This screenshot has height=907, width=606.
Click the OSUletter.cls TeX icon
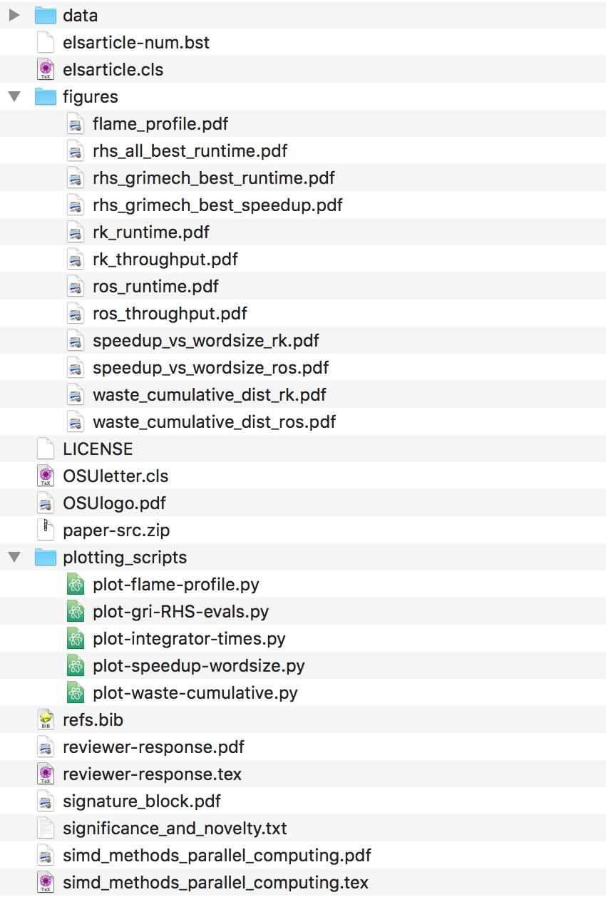(x=46, y=476)
